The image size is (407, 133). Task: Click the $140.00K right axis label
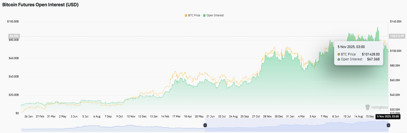[x=395, y=21]
